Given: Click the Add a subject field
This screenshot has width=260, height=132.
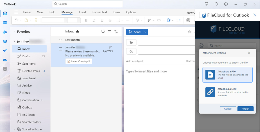Looking at the screenshot, I should point(154,61).
